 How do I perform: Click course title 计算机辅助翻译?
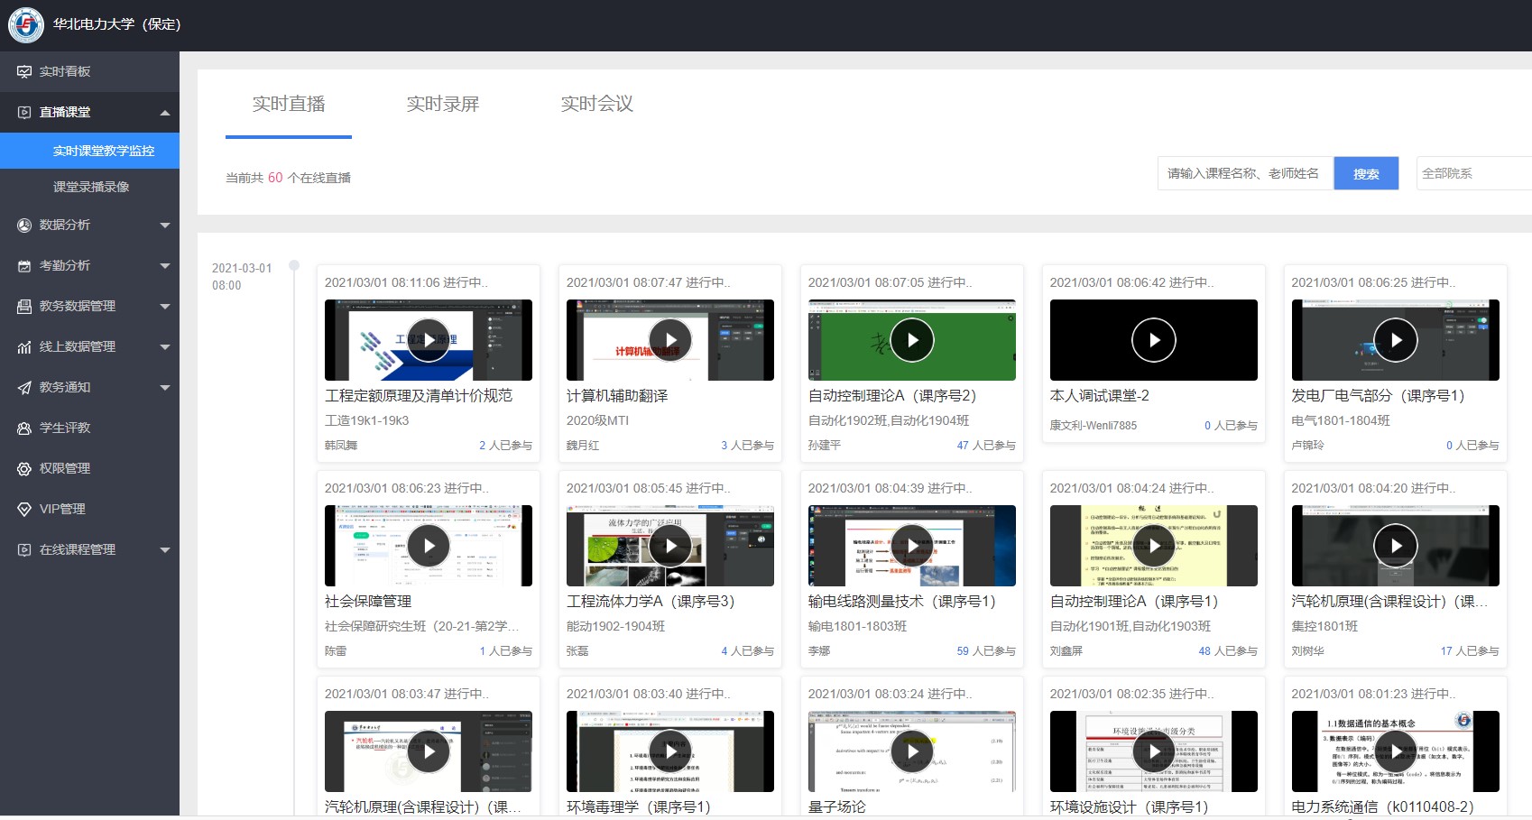[x=617, y=396]
